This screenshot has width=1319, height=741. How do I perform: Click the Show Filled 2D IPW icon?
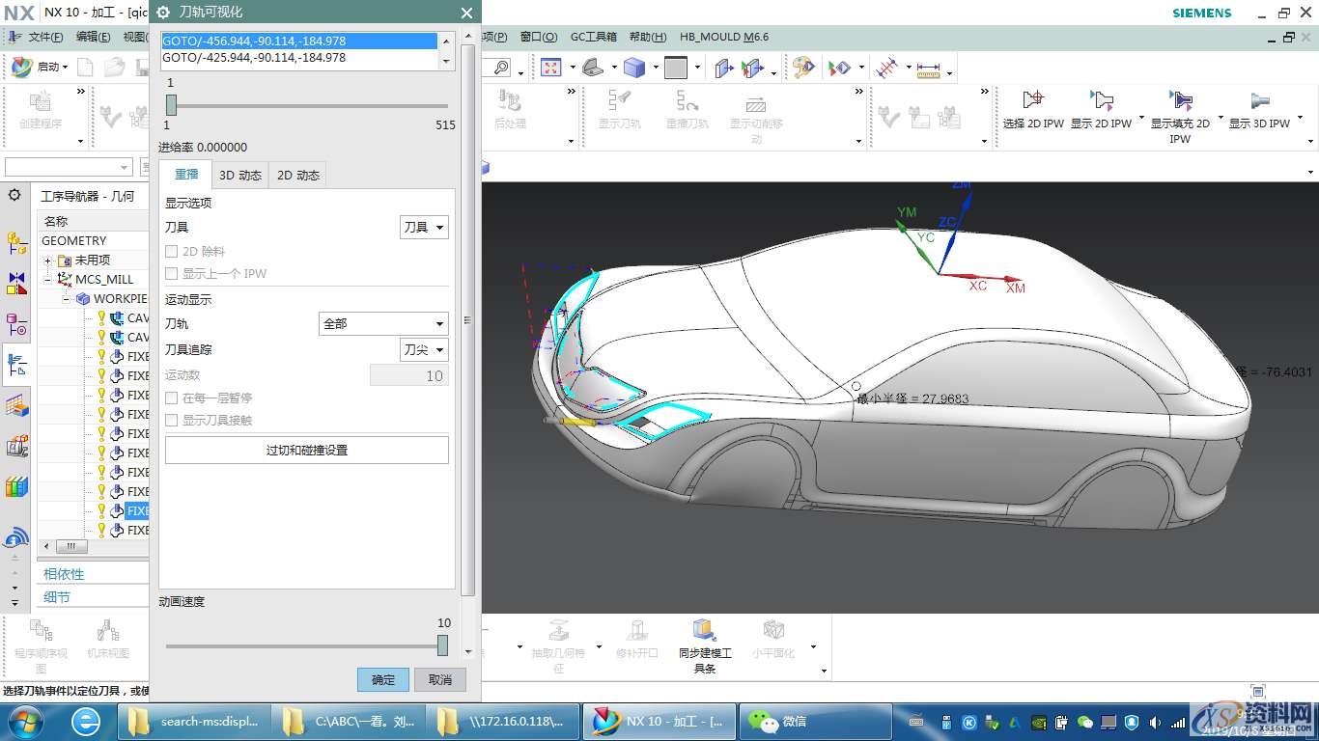[1180, 100]
